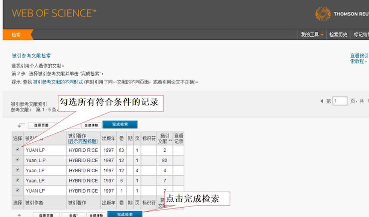Click the volume 63 cell
Screen dimensions: 369x217
coord(121,150)
